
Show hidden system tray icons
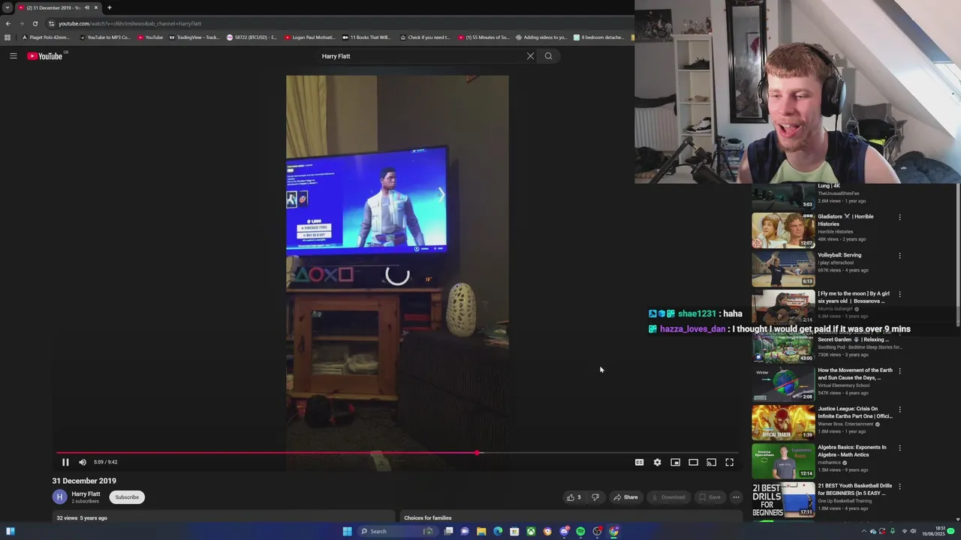click(863, 531)
